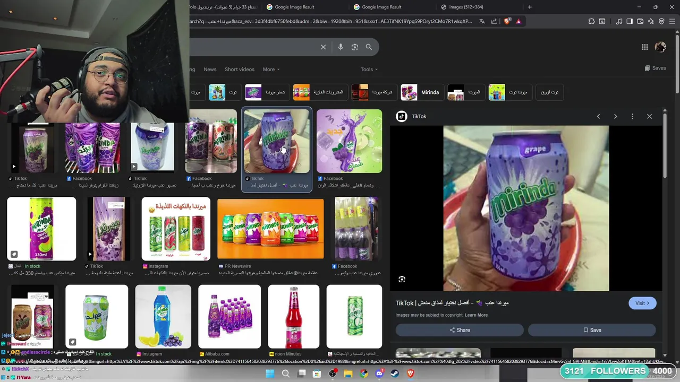Viewport: 680px width, 382px height.
Task: Open the Brave Wallet icon
Action: (640, 21)
